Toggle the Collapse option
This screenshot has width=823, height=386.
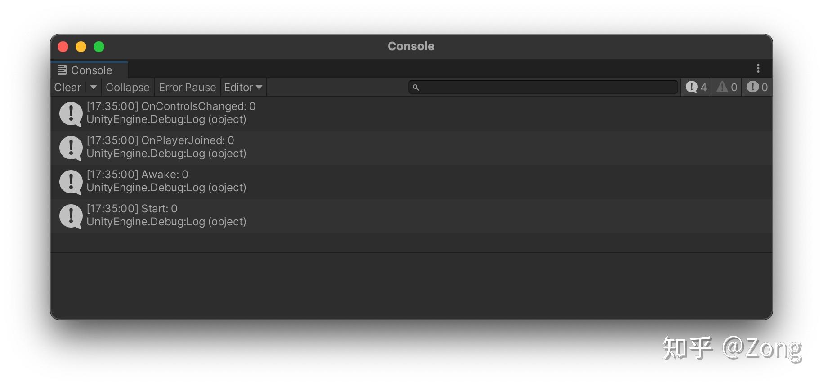128,88
